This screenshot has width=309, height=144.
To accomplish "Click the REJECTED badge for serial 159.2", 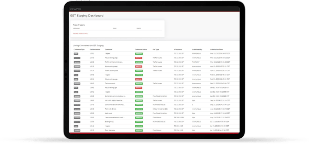I will coord(138,88).
